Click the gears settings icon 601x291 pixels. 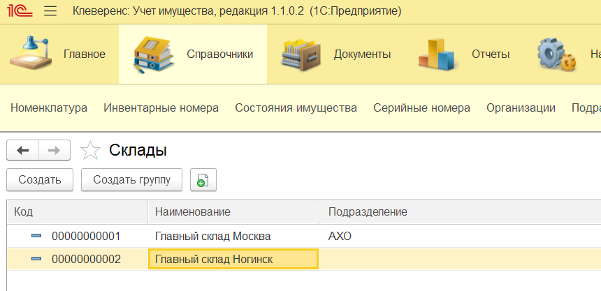[x=556, y=54]
